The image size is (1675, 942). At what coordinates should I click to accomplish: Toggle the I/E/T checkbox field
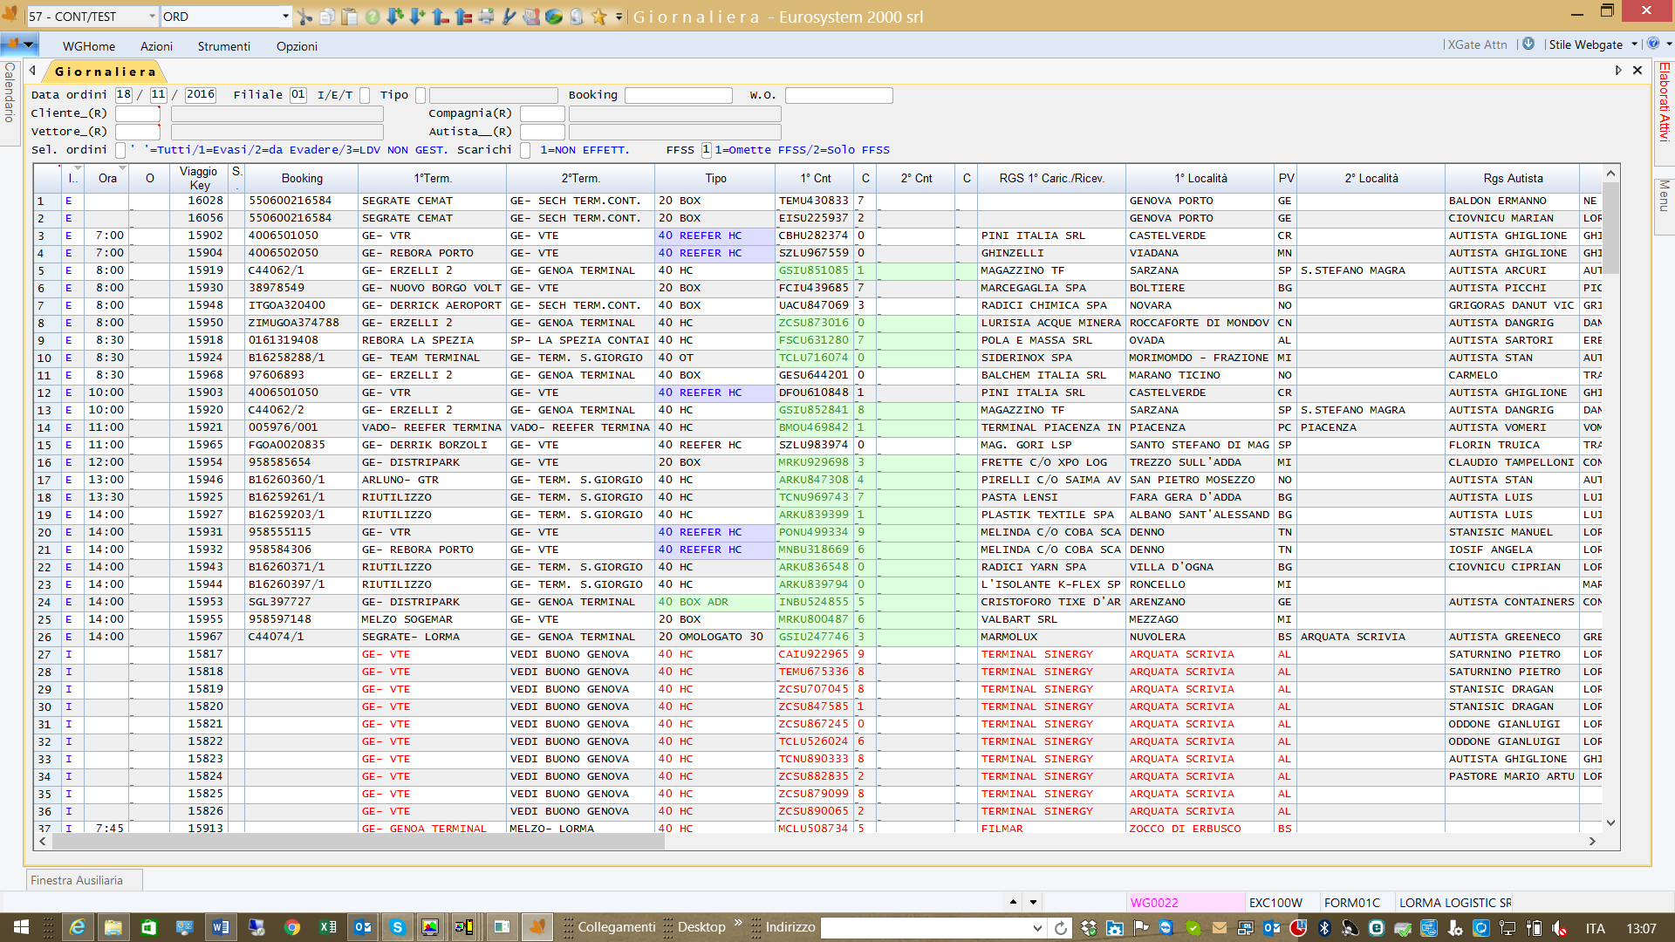tap(365, 95)
